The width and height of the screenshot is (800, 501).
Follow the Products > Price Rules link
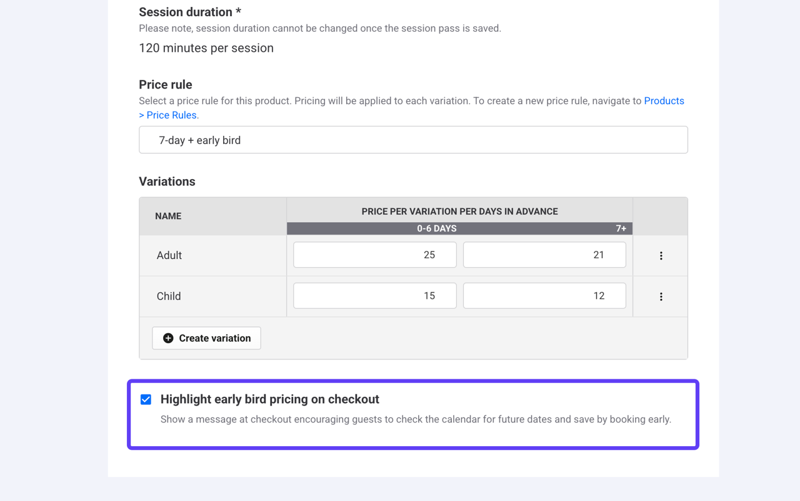point(664,101)
